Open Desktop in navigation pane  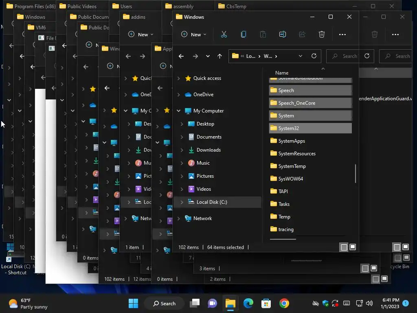point(205,124)
